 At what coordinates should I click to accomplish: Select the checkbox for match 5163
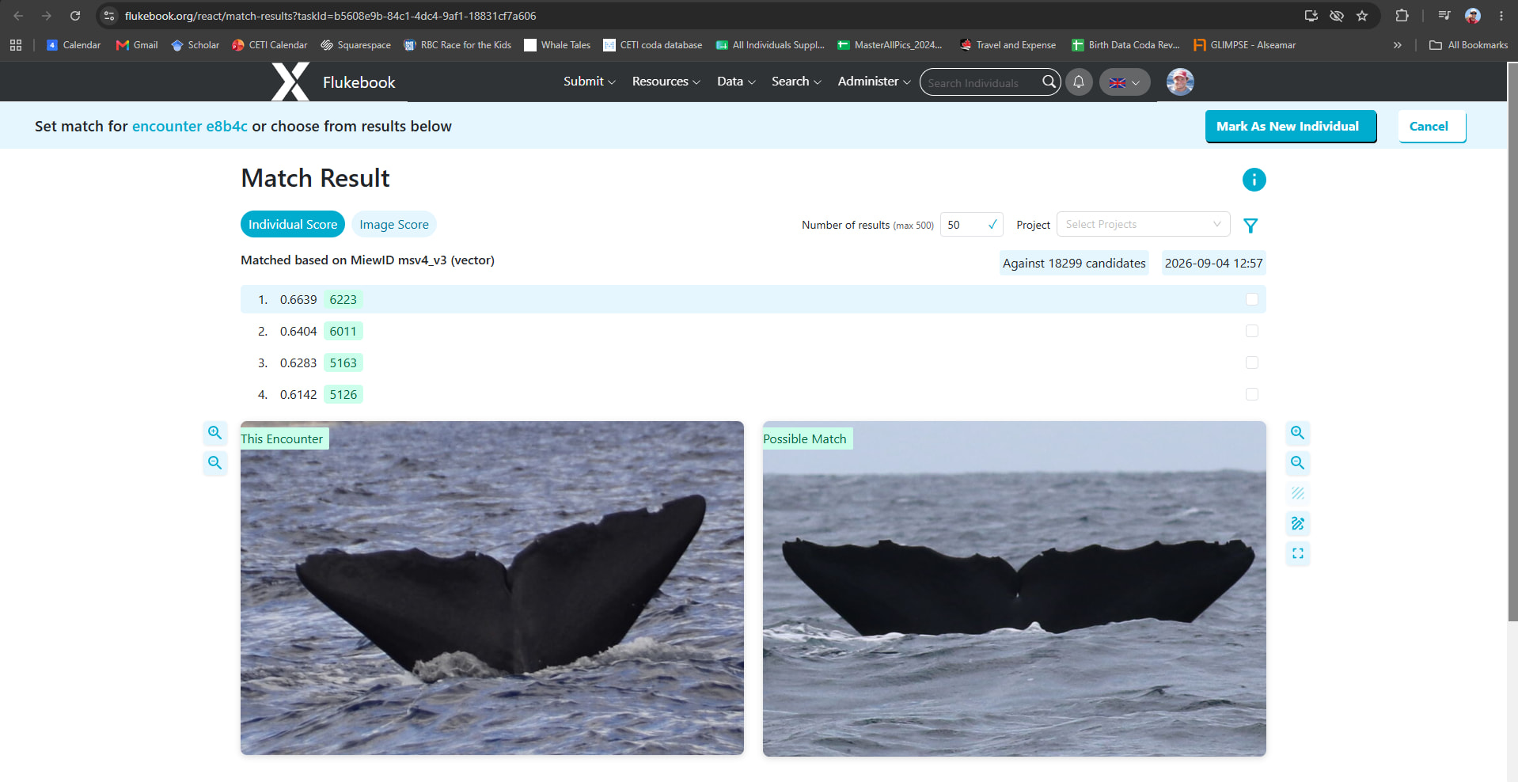pyautogui.click(x=1252, y=363)
